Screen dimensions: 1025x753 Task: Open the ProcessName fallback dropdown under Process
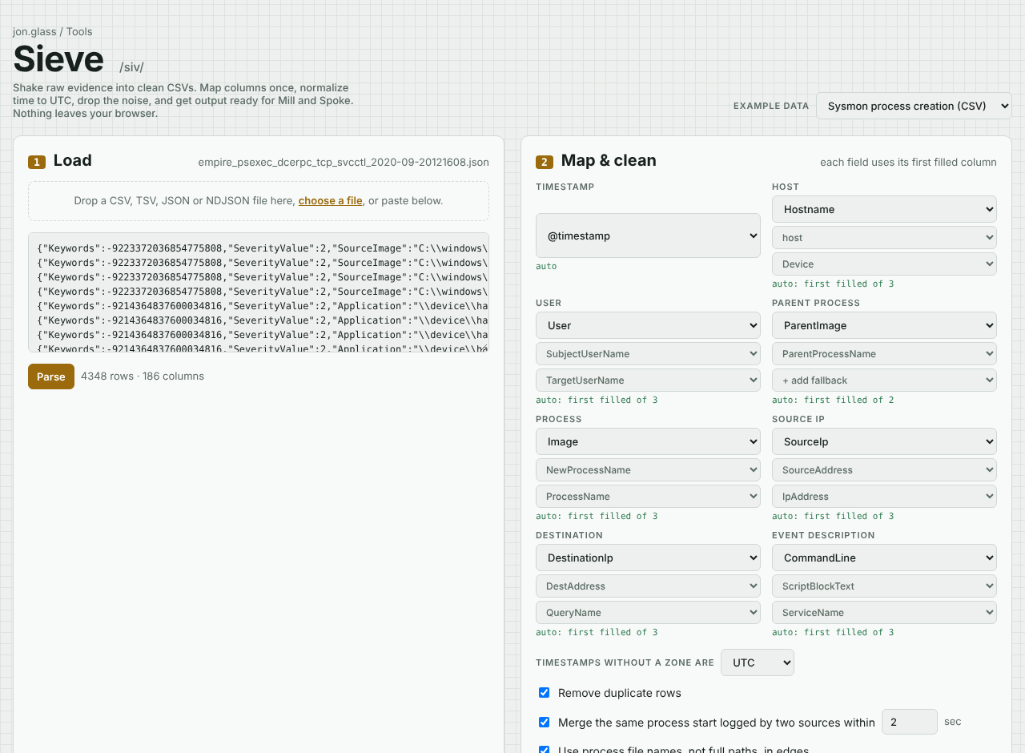(x=648, y=497)
